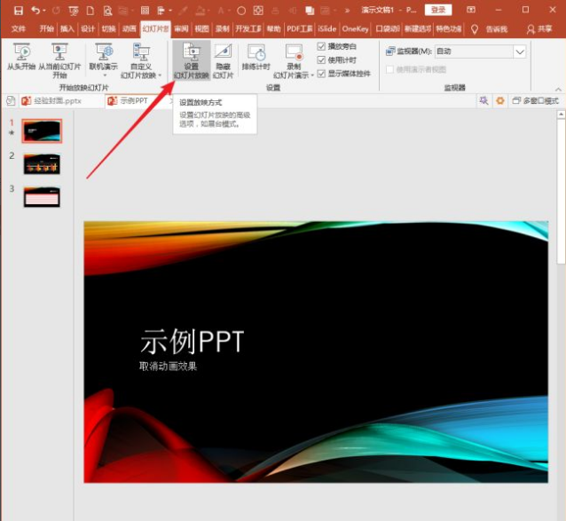Click the Save icon in quick access toolbar

coord(17,10)
